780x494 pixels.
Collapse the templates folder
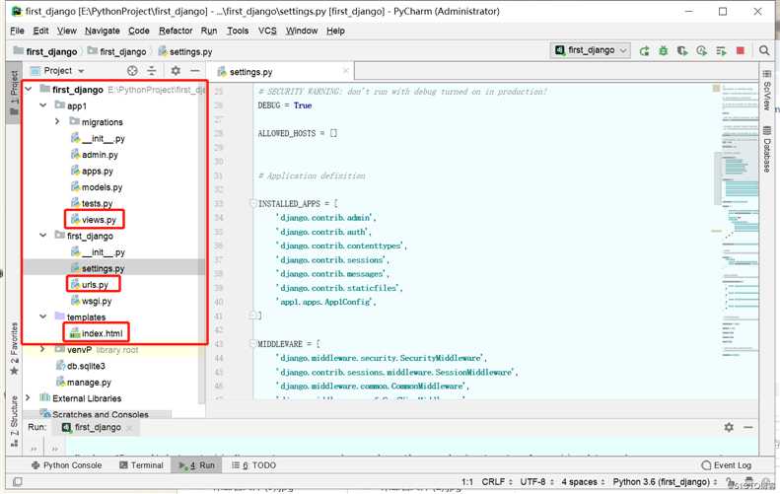43,317
